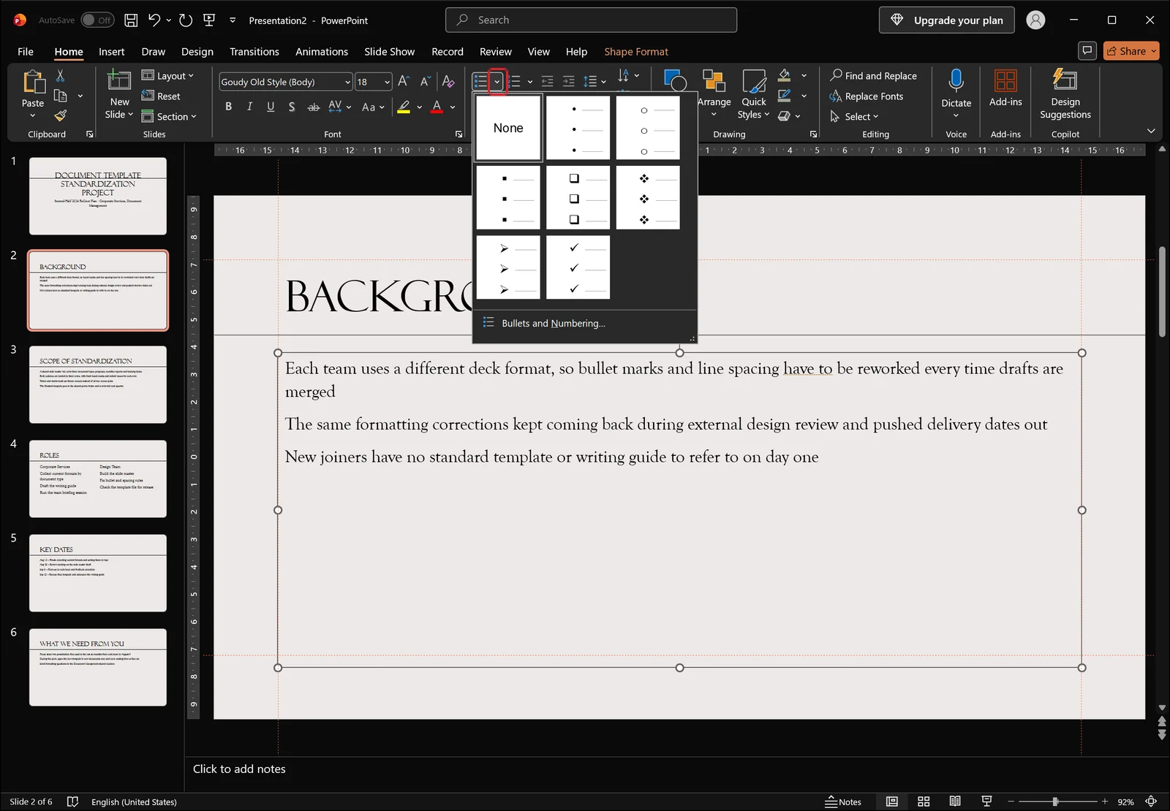Viewport: 1170px width, 811px height.
Task: Click the account profile avatar
Action: 1035,20
